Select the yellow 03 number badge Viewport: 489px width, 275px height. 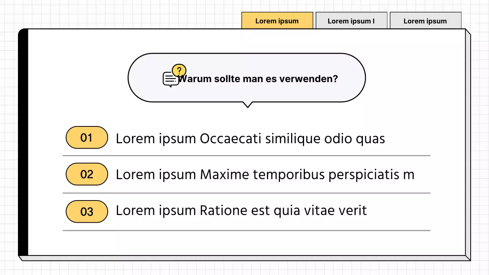click(x=87, y=211)
